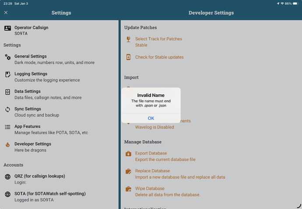Open the SOTA account globe icon
Screen dimensions: 302x209
[7, 194]
